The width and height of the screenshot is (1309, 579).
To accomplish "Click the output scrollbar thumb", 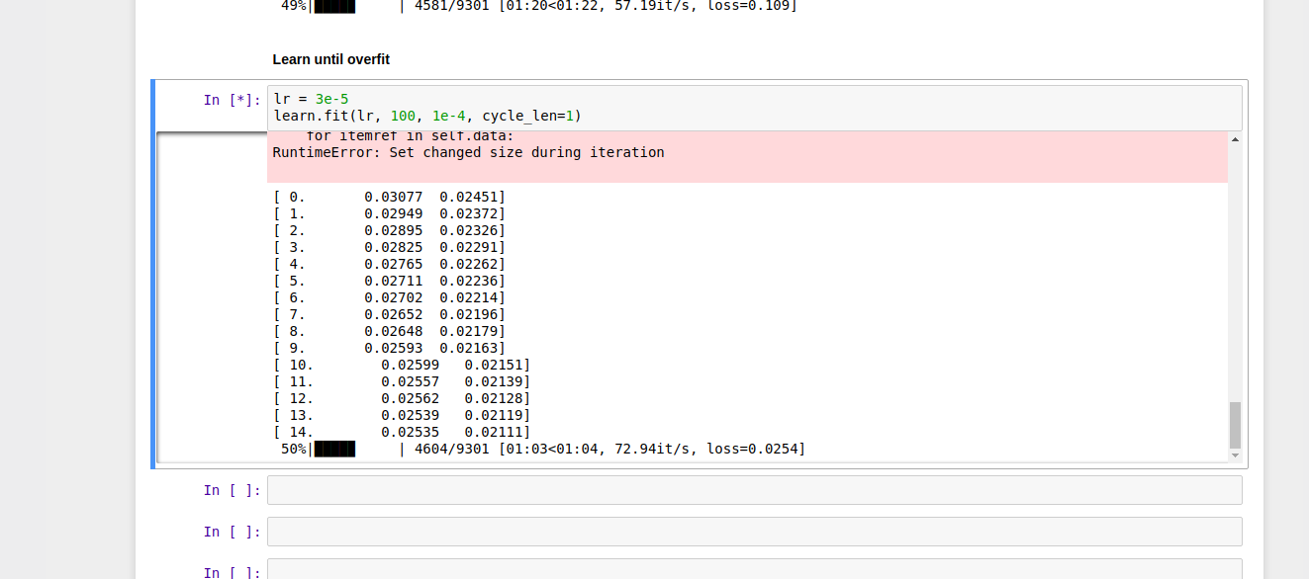I will point(1234,425).
